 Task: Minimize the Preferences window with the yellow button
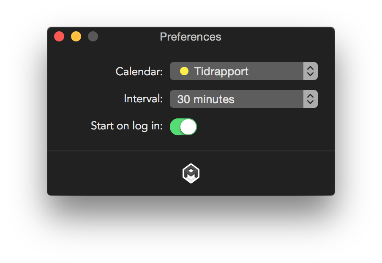(x=76, y=37)
